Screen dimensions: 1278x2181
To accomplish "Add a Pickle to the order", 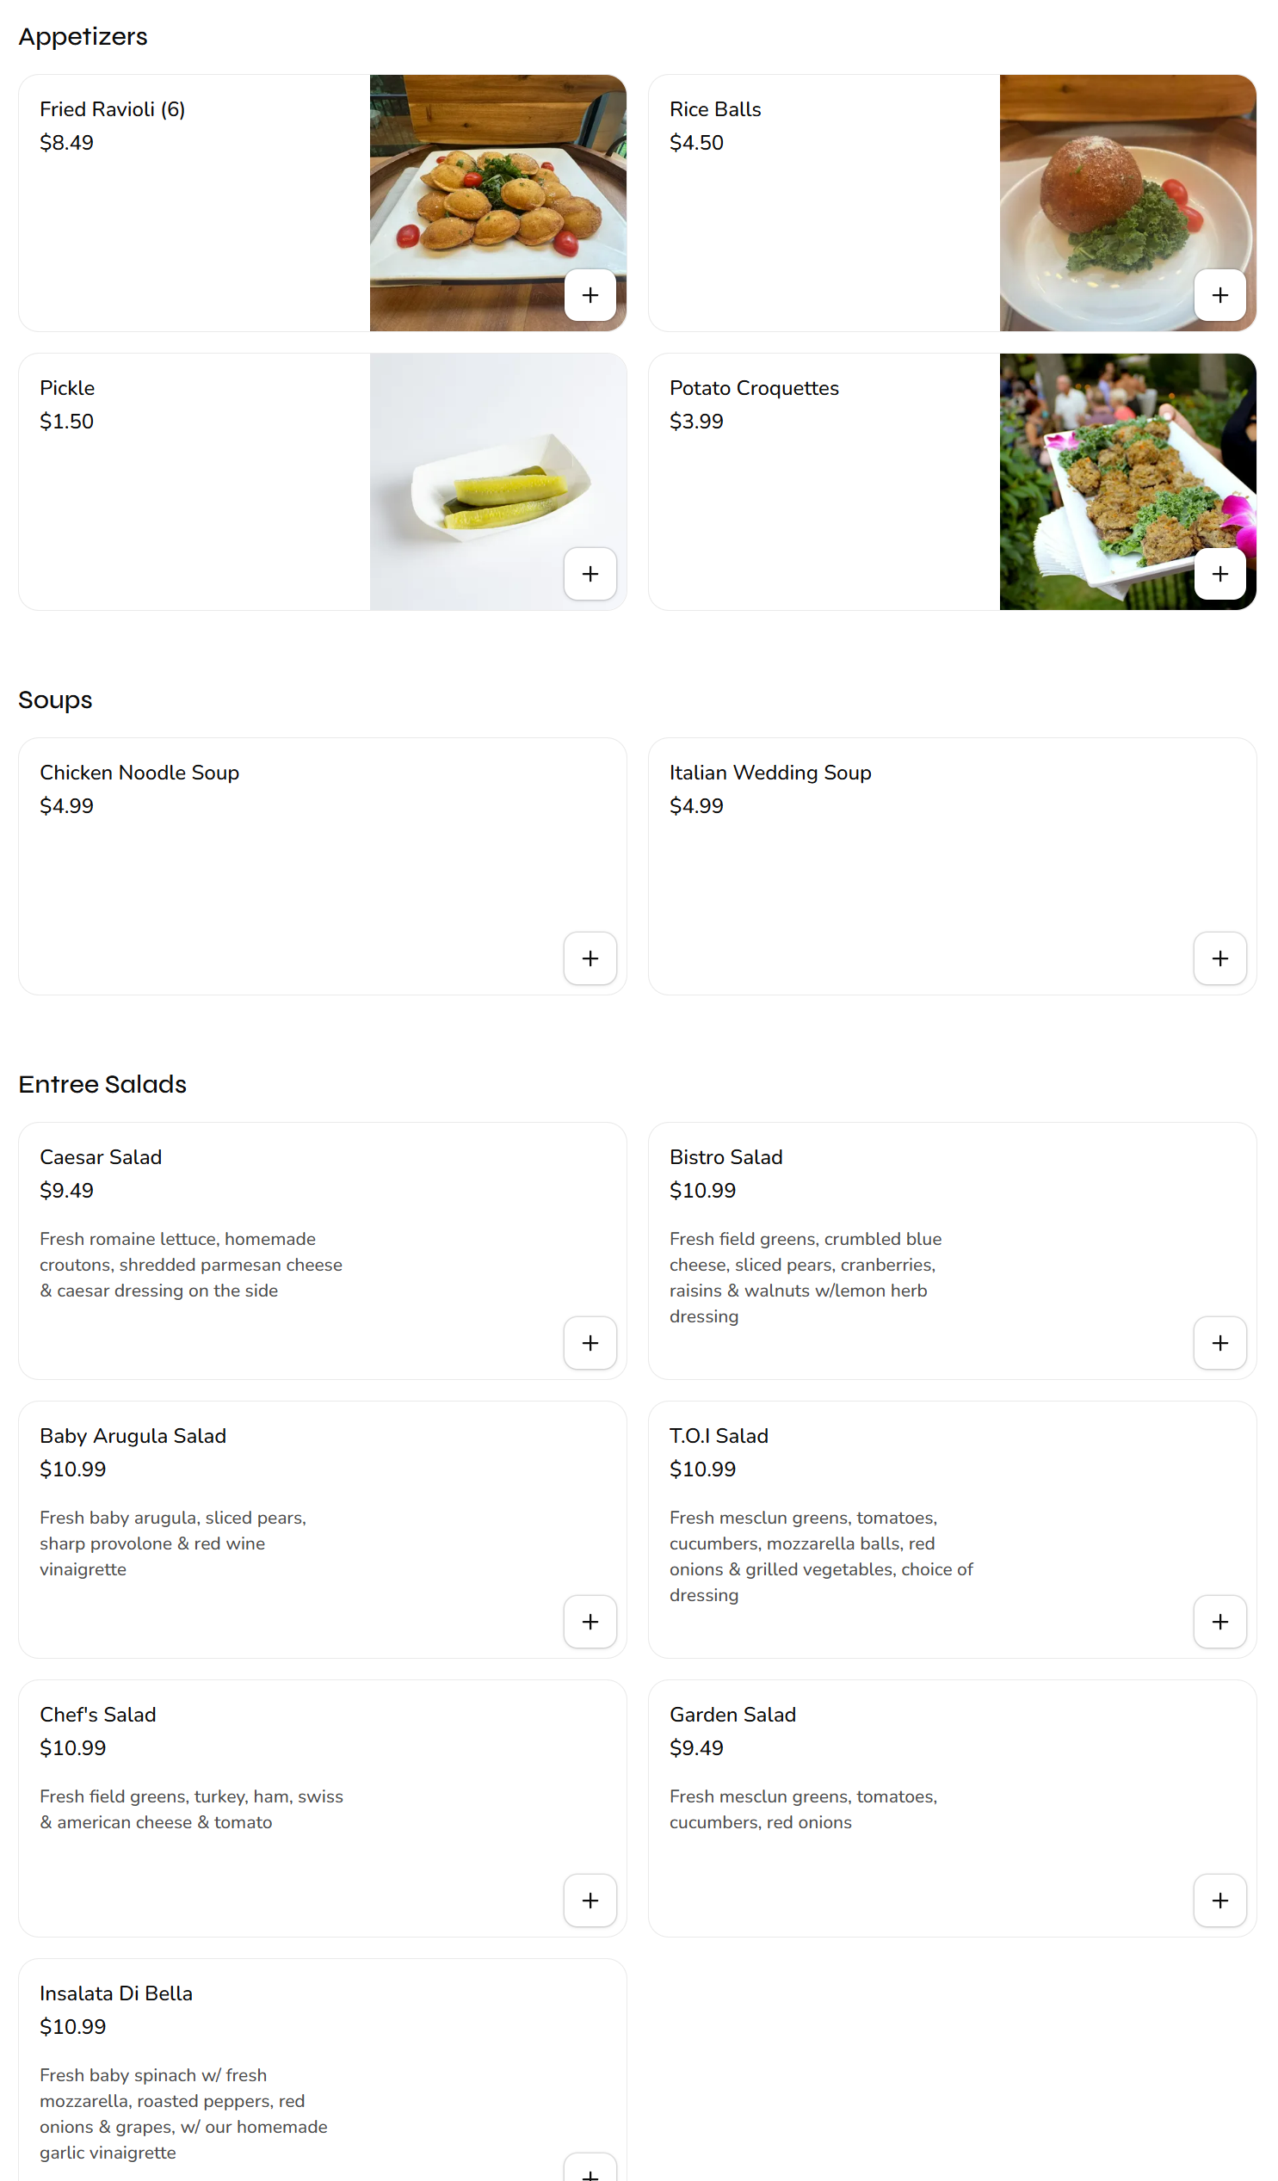I will (590, 574).
